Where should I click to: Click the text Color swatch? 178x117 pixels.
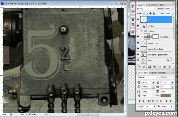pos(166,96)
